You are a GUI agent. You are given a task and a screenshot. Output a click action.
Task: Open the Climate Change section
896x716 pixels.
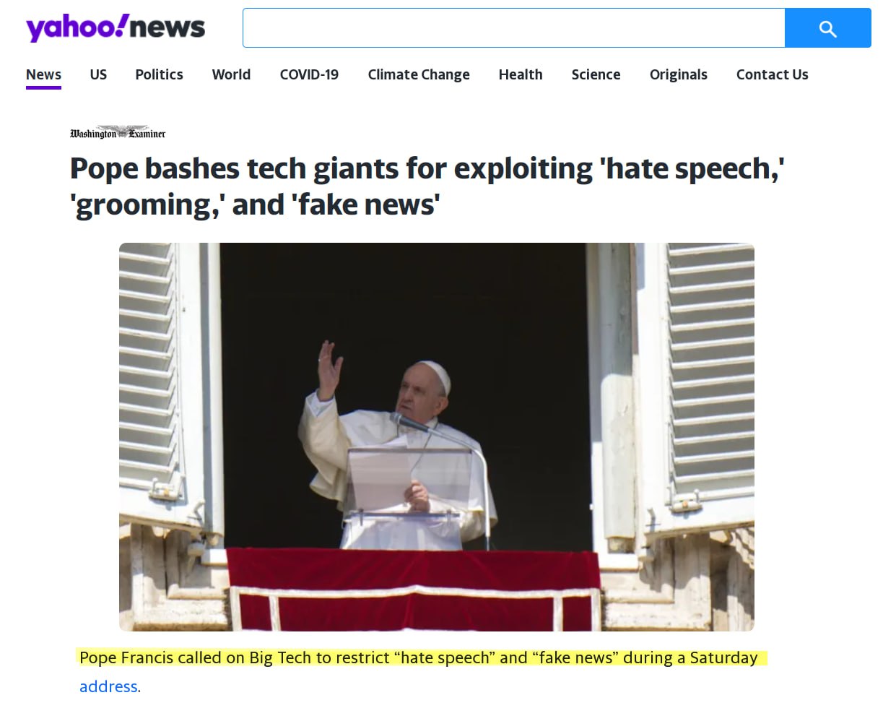click(x=419, y=74)
